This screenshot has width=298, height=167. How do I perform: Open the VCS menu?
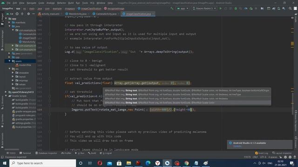coord(92,3)
